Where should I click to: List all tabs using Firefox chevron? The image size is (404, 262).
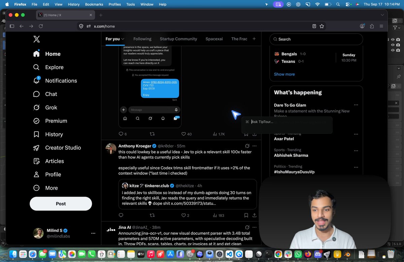click(x=382, y=15)
